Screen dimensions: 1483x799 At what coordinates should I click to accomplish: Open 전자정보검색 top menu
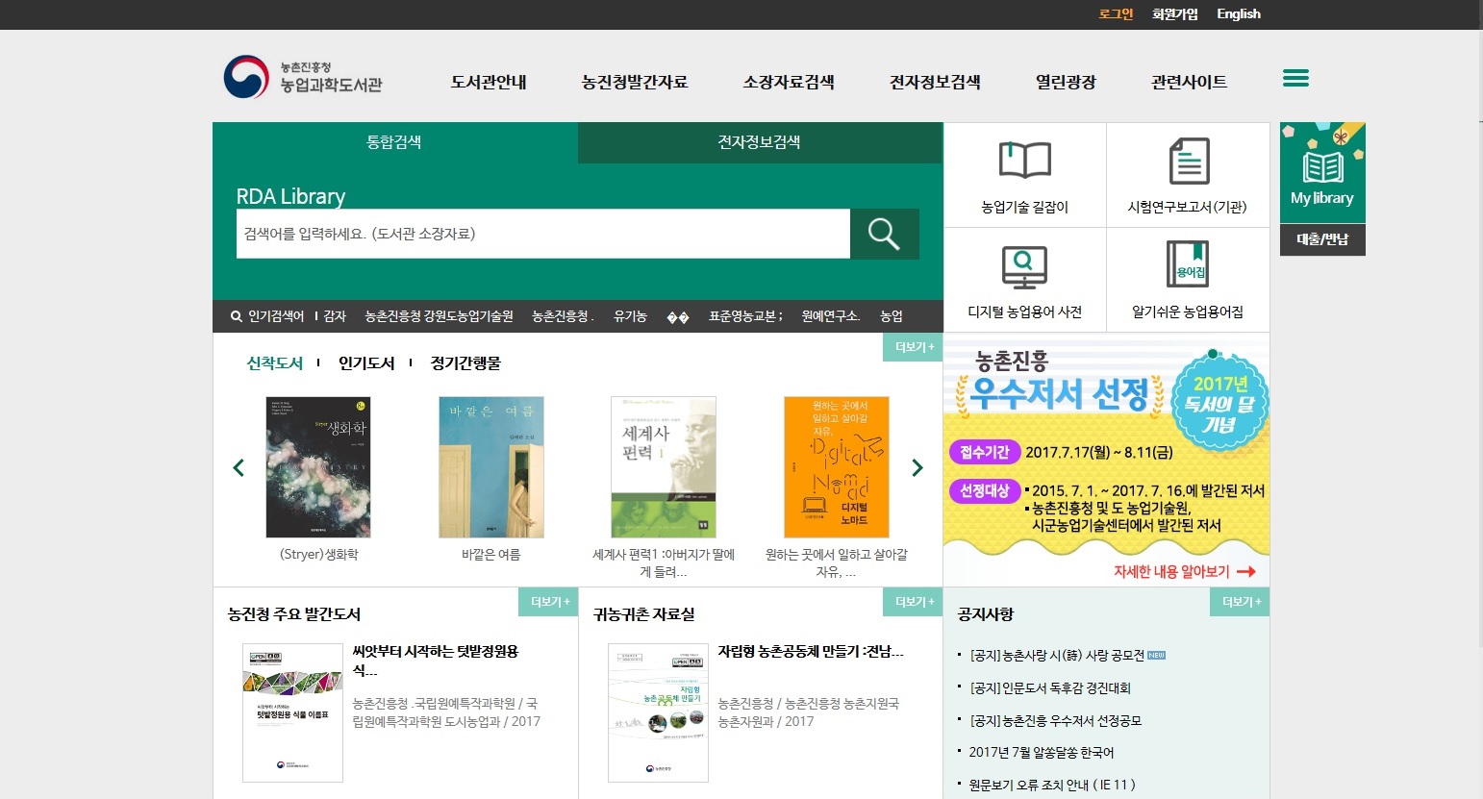(x=935, y=83)
